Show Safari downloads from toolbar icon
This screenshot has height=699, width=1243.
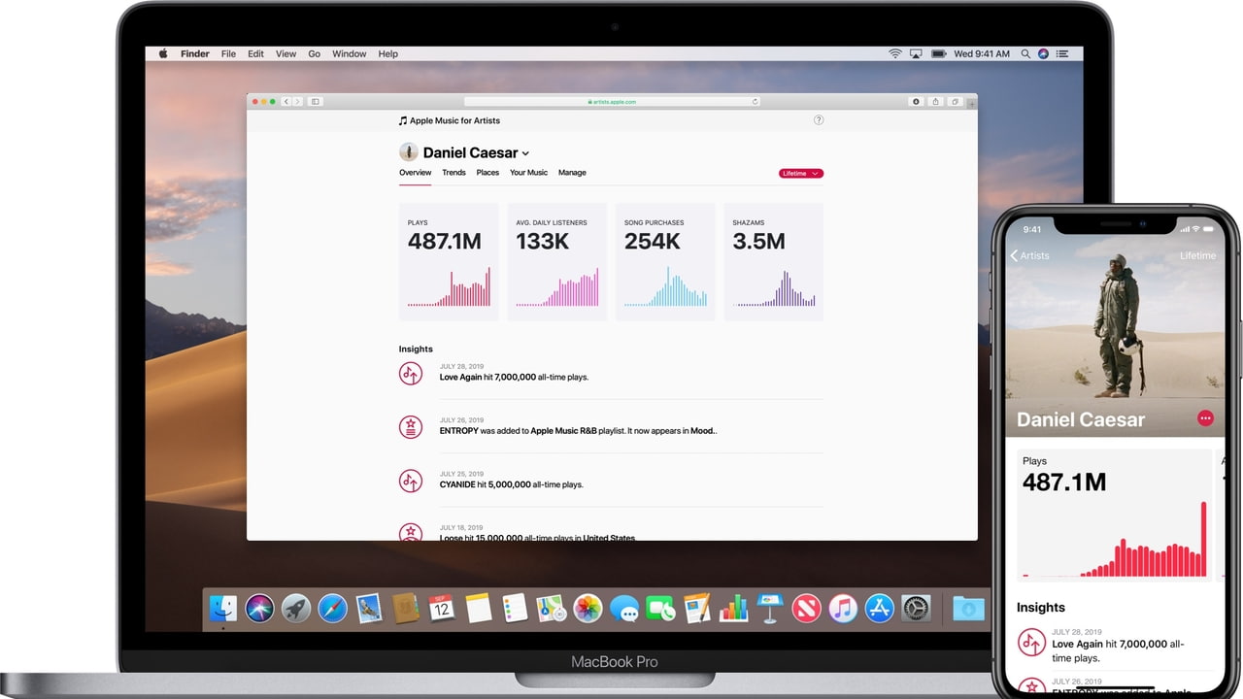(x=916, y=101)
